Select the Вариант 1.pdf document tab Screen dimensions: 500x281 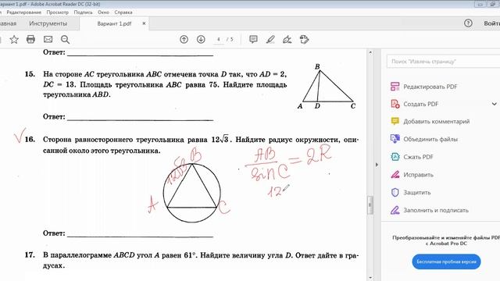pyautogui.click(x=114, y=23)
